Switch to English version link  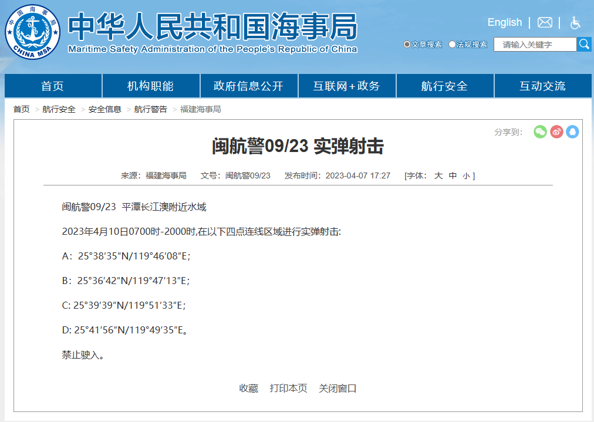pos(505,22)
